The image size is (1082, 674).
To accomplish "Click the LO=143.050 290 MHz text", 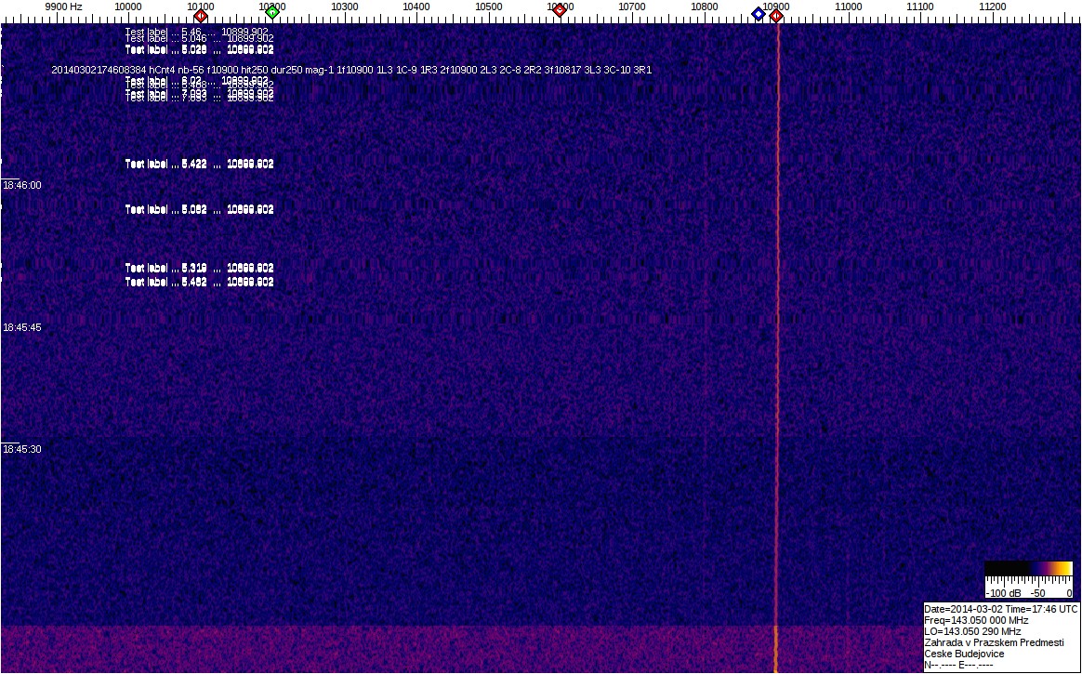I will [x=972, y=631].
